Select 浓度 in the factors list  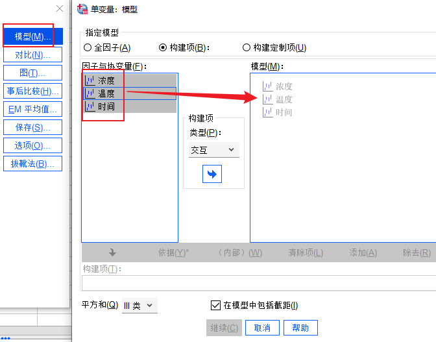(x=130, y=80)
